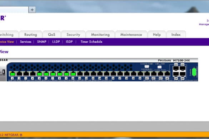Select the ISDP submenu link
The height and width of the screenshot is (139, 209).
pyautogui.click(x=69, y=42)
